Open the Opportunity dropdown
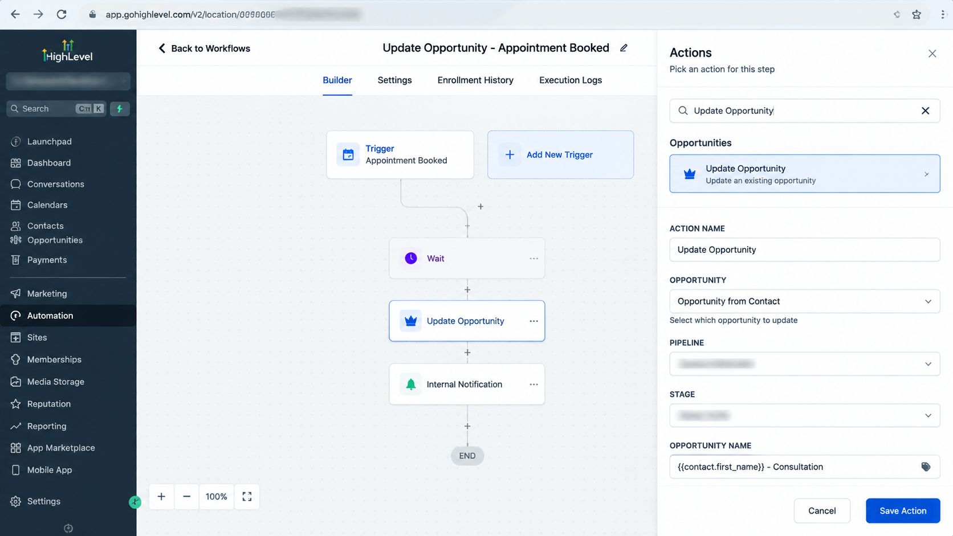Viewport: 953px width, 536px height. [804, 301]
